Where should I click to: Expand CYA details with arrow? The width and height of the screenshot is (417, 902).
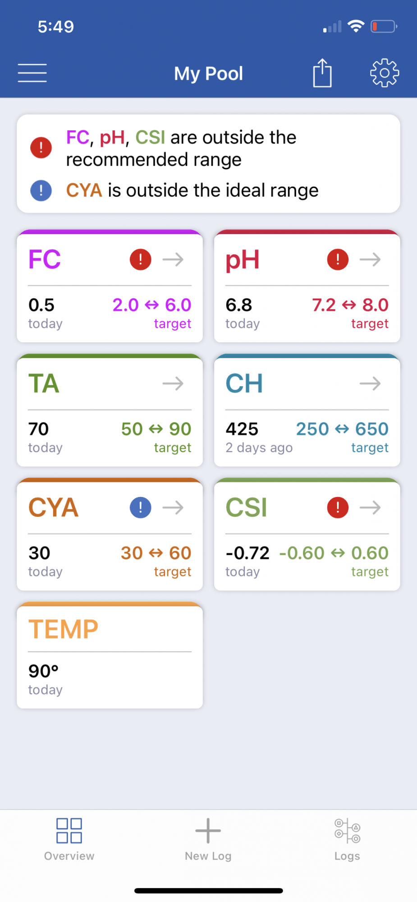[x=173, y=507]
